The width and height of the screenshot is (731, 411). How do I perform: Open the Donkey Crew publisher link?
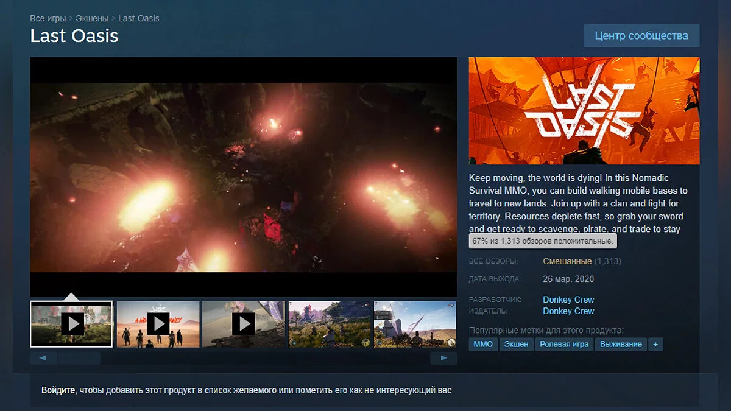(x=568, y=311)
